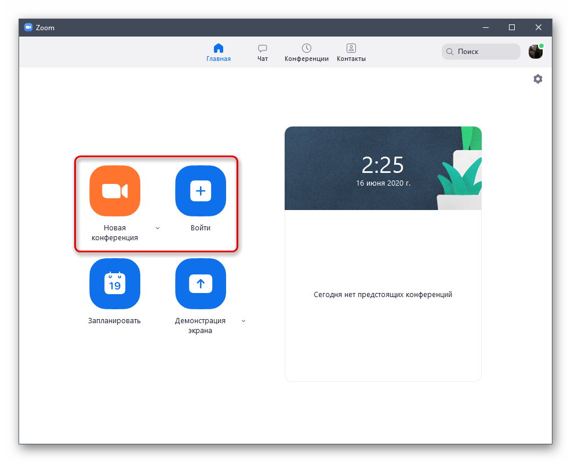Click the magnifier icon in search box
Viewport: 571px width, 463px height.
[x=450, y=52]
